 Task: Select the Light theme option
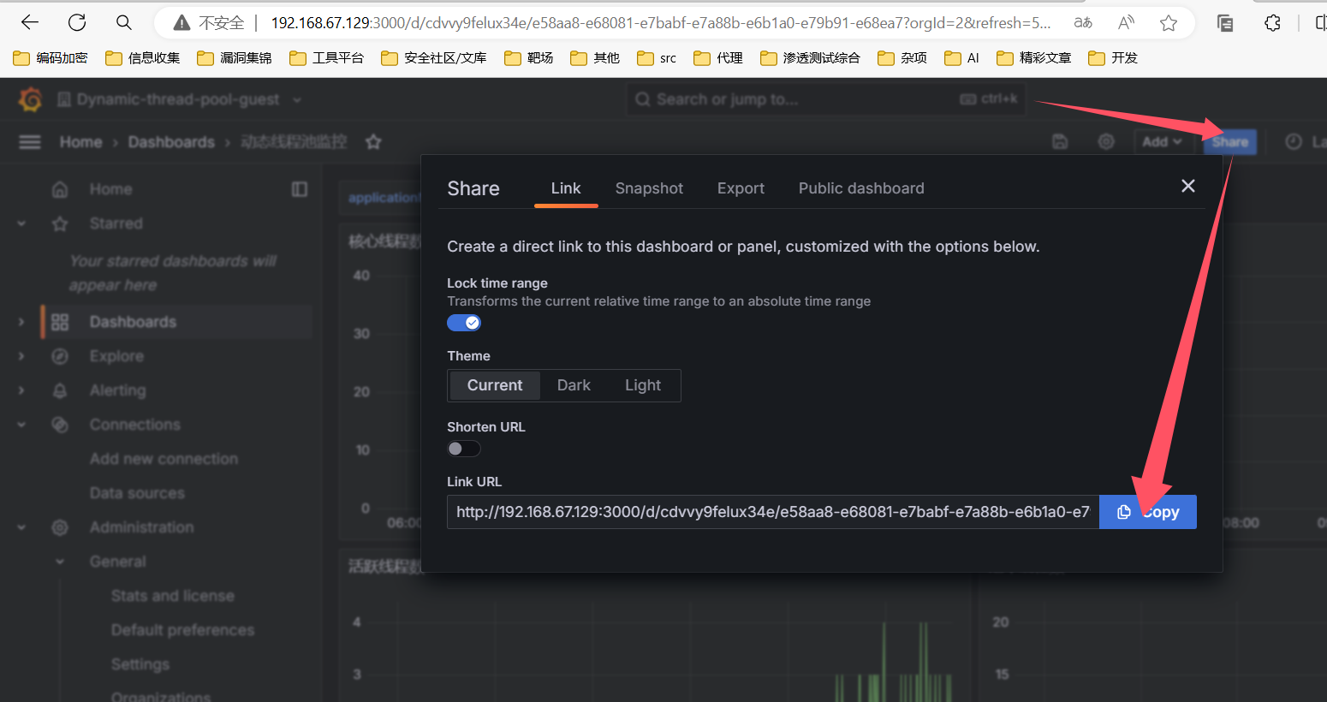[x=643, y=385]
